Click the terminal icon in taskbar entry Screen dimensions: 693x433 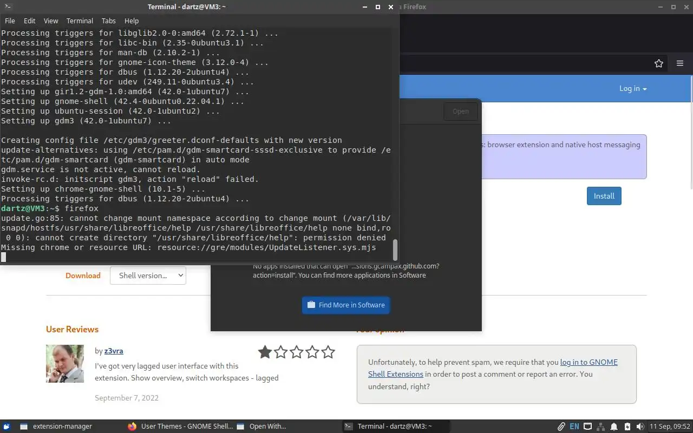[x=349, y=427]
